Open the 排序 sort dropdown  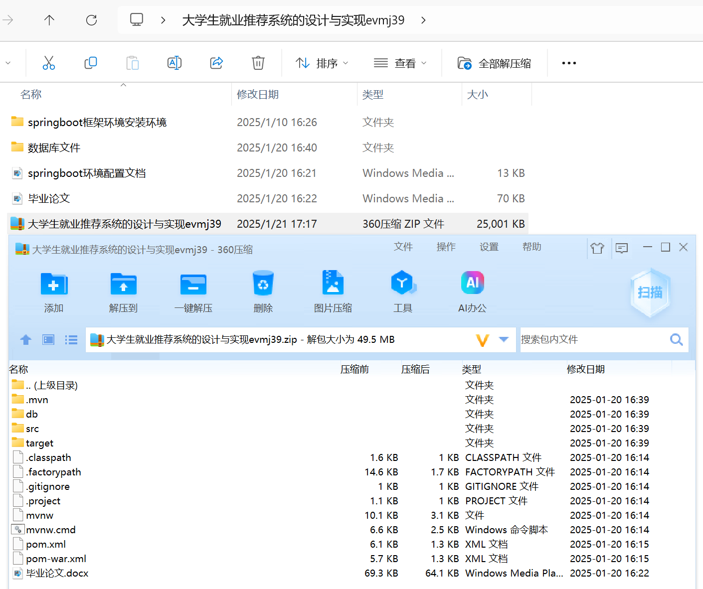coord(322,63)
